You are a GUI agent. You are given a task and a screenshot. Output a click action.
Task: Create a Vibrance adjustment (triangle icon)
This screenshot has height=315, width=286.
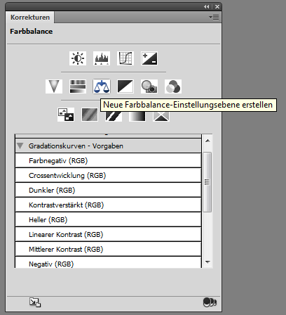click(x=54, y=86)
